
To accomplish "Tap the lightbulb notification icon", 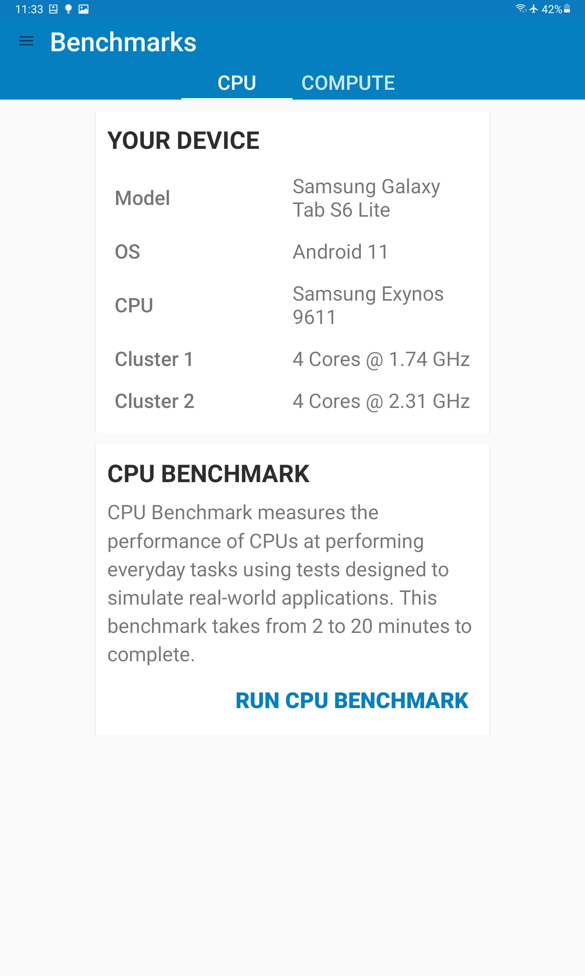I will click(x=68, y=9).
